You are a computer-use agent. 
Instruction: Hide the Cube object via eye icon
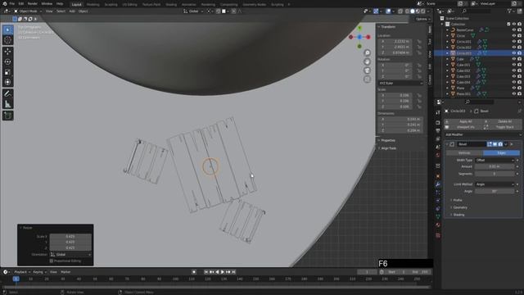tap(514, 59)
